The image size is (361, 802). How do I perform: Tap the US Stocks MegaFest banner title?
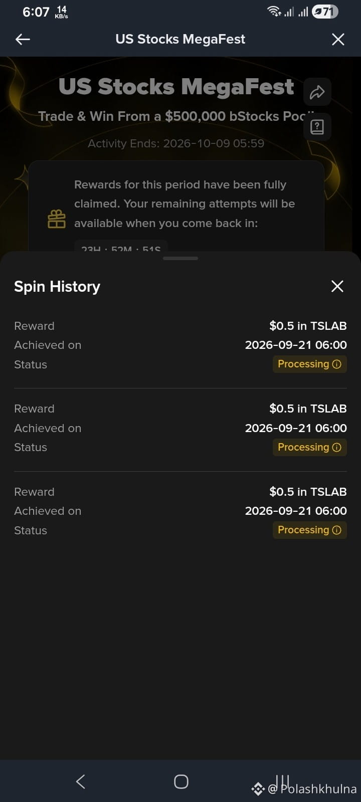click(x=176, y=86)
